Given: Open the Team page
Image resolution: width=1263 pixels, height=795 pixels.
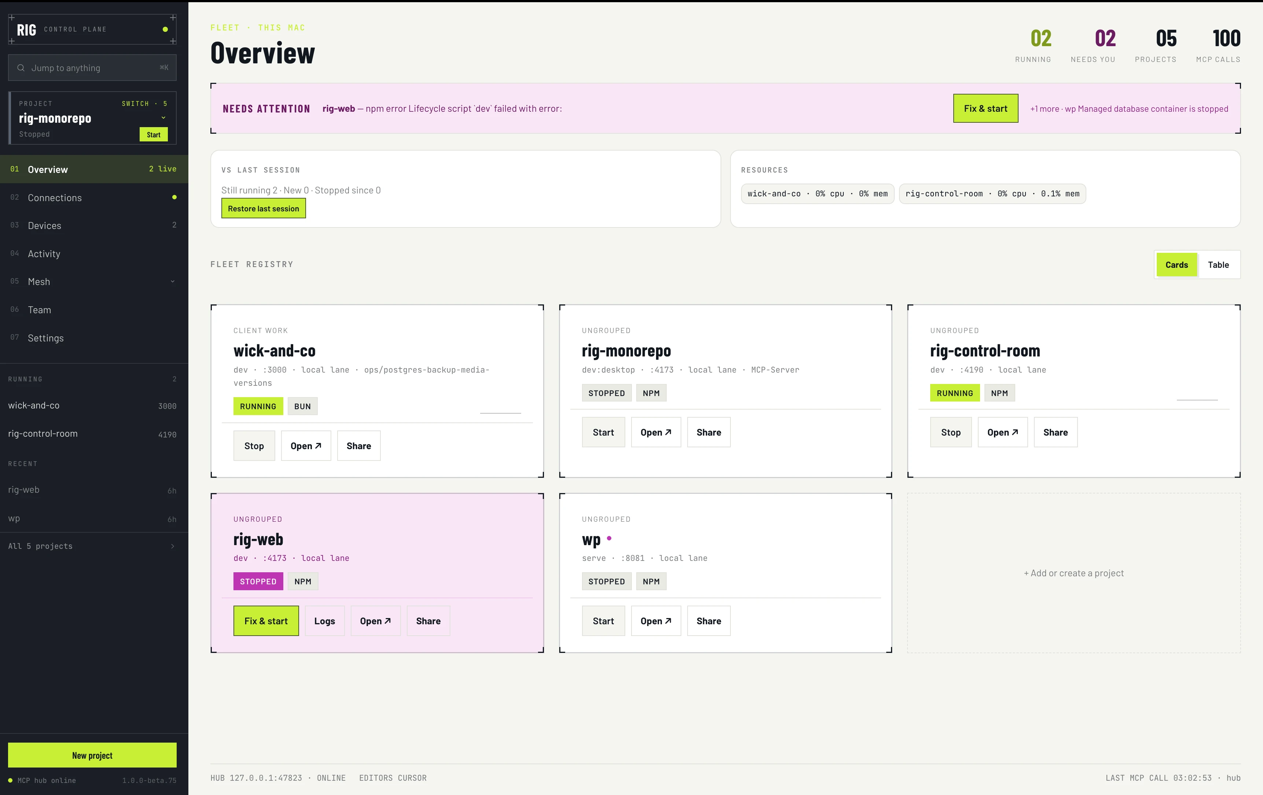Looking at the screenshot, I should (x=94, y=310).
